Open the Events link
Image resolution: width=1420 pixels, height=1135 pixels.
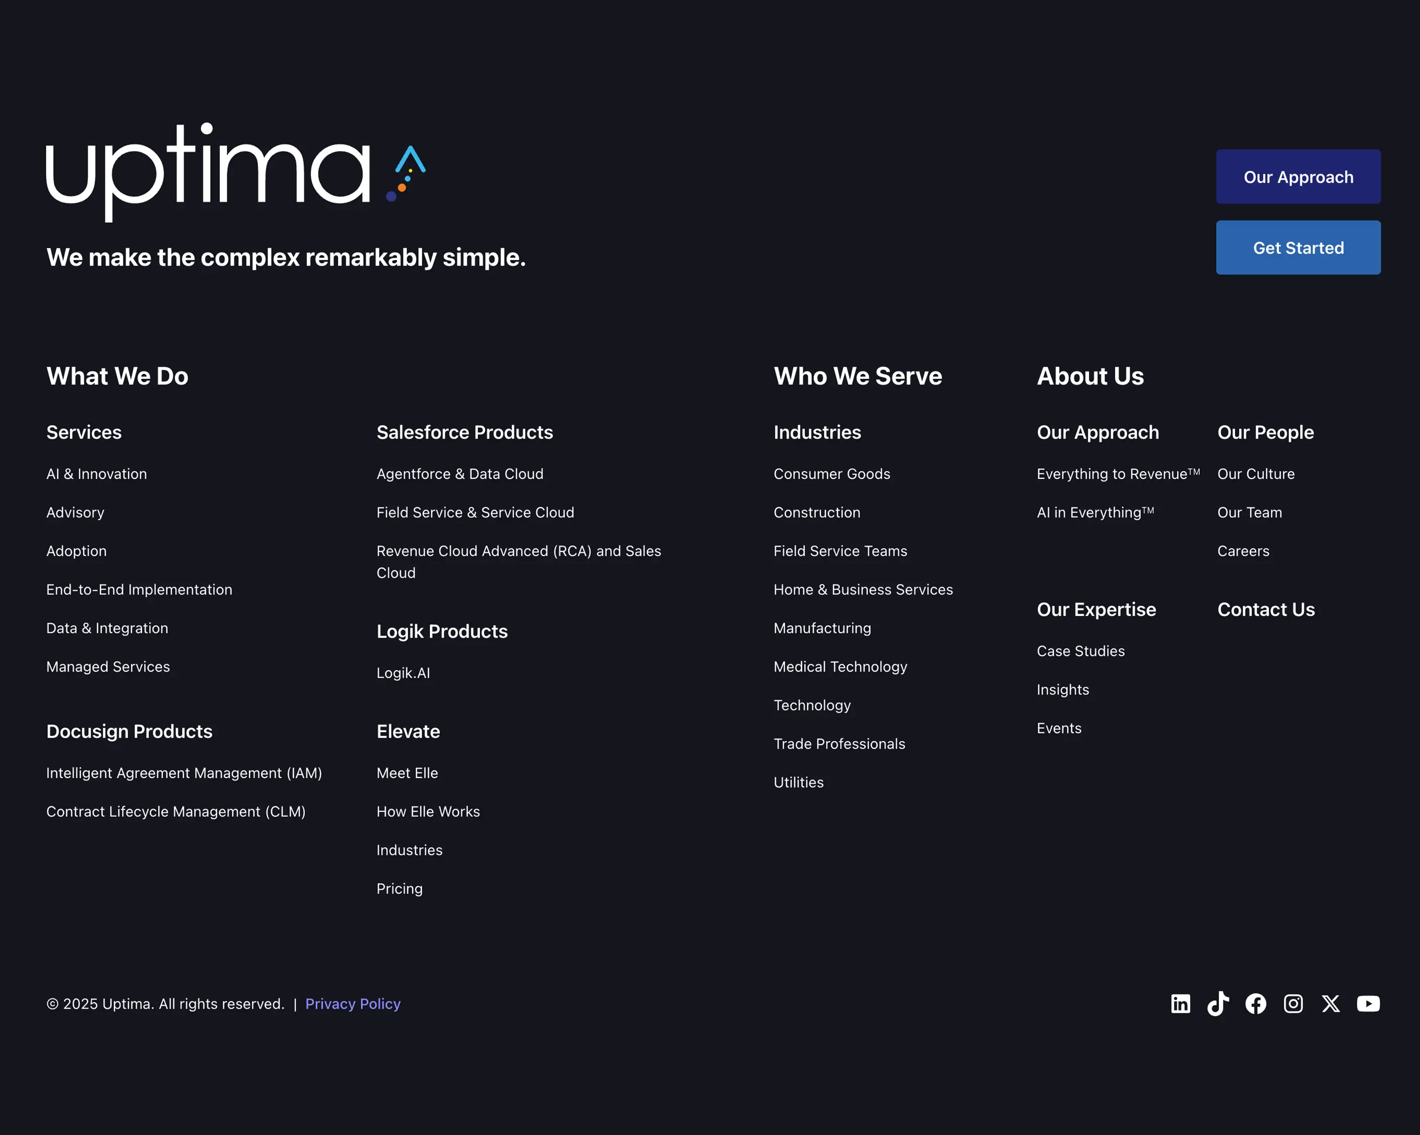[x=1058, y=728]
